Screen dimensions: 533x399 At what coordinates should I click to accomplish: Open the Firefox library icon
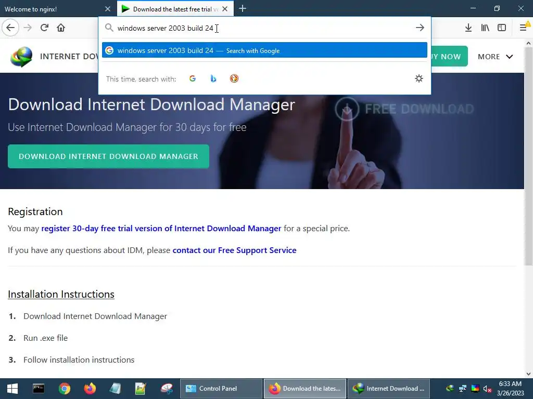coord(485,28)
